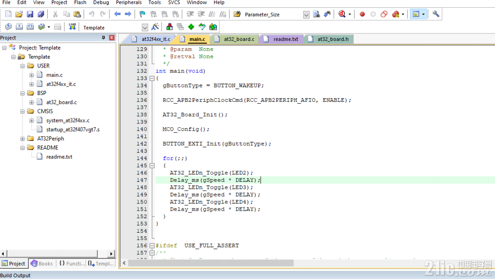The height and width of the screenshot is (280, 495).
Task: Click the project panel scroll right arrow
Action: pos(111,253)
